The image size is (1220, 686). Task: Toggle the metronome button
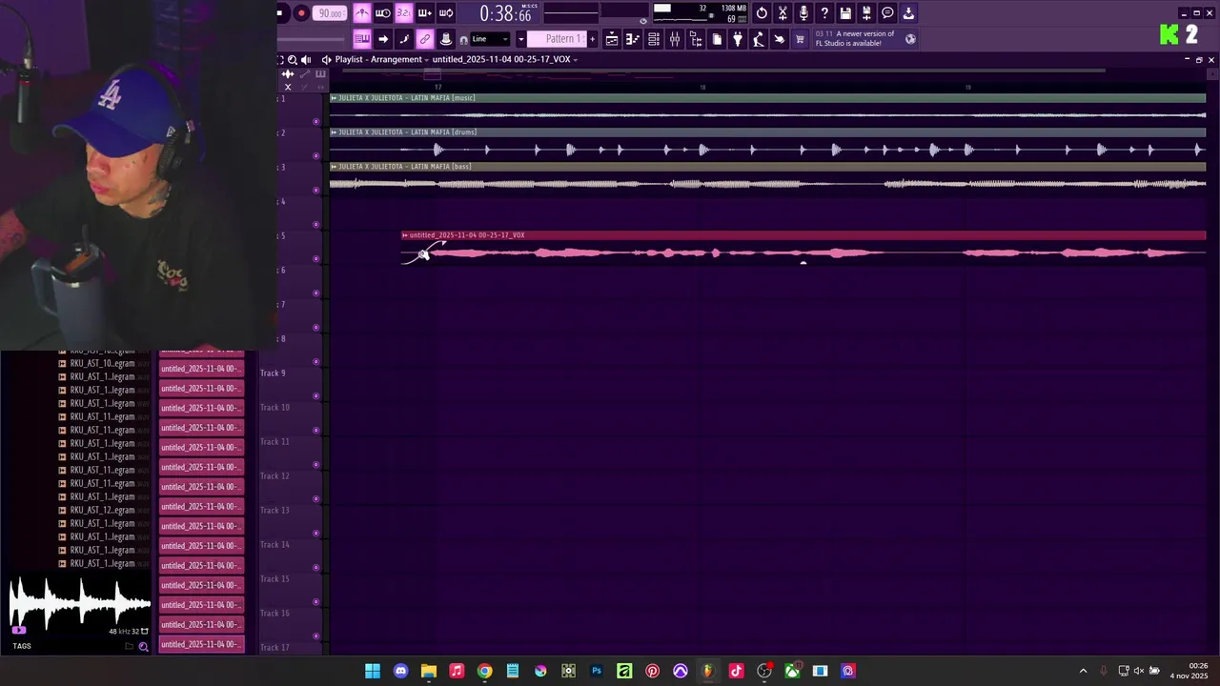(362, 12)
